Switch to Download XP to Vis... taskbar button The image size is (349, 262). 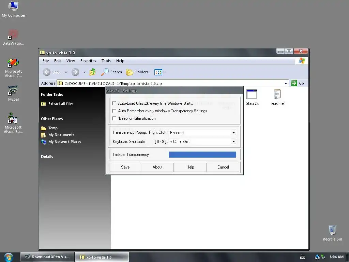tap(47, 257)
